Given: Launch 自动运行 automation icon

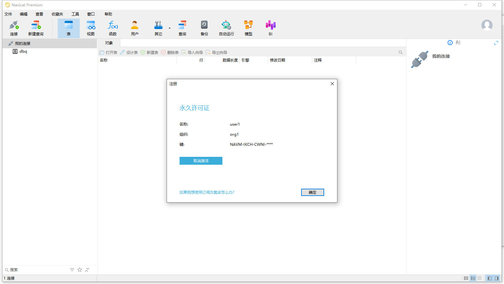Looking at the screenshot, I should [226, 28].
